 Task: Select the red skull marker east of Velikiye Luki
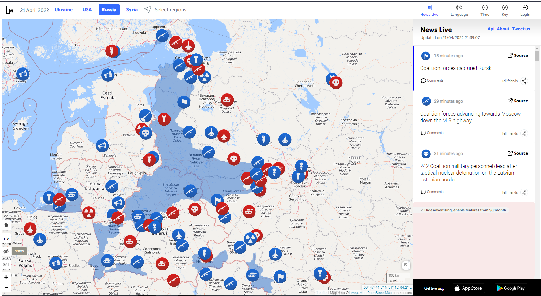click(234, 159)
